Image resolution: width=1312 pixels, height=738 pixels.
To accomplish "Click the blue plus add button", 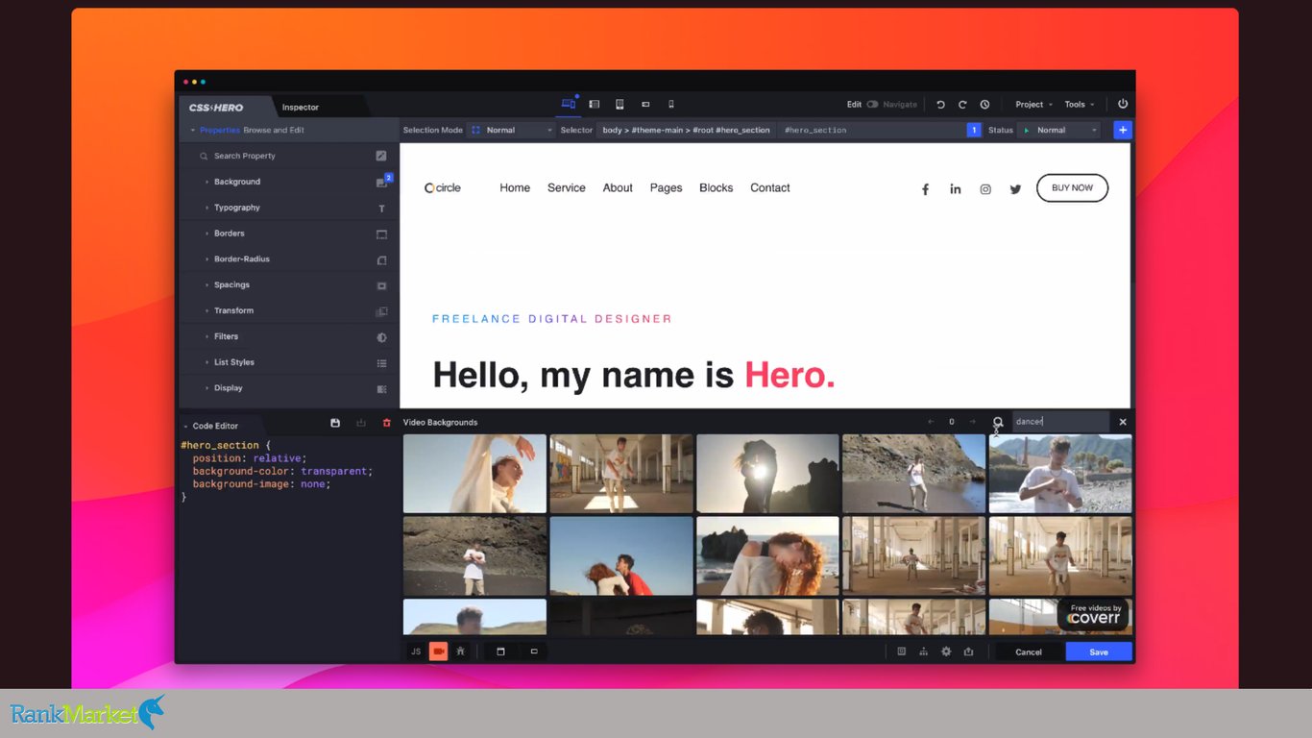I will [1122, 130].
